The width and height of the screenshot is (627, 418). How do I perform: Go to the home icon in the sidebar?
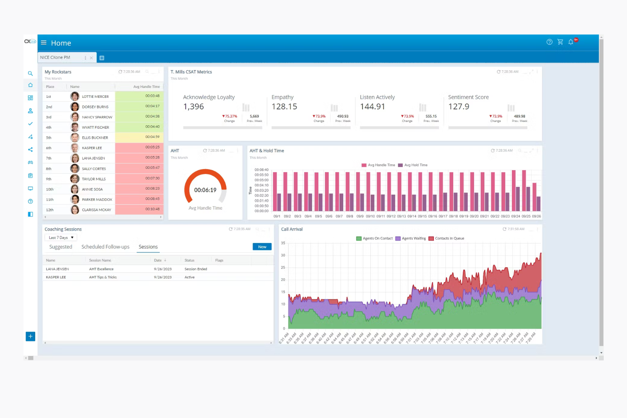pyautogui.click(x=31, y=85)
